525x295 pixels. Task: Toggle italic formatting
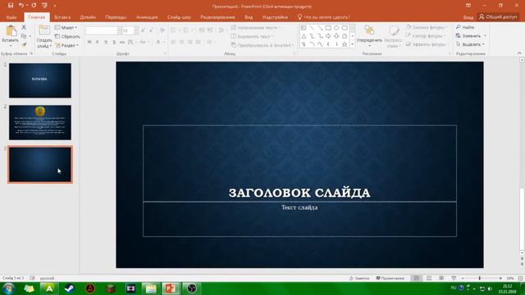pos(98,42)
